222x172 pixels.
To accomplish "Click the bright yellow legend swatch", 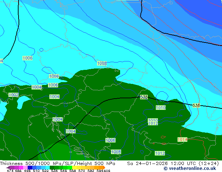I will [x=74, y=167].
